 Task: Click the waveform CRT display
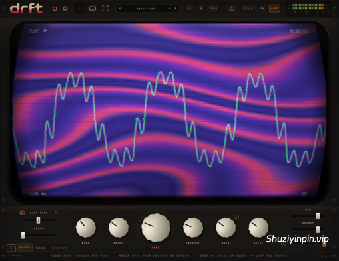pos(169,111)
